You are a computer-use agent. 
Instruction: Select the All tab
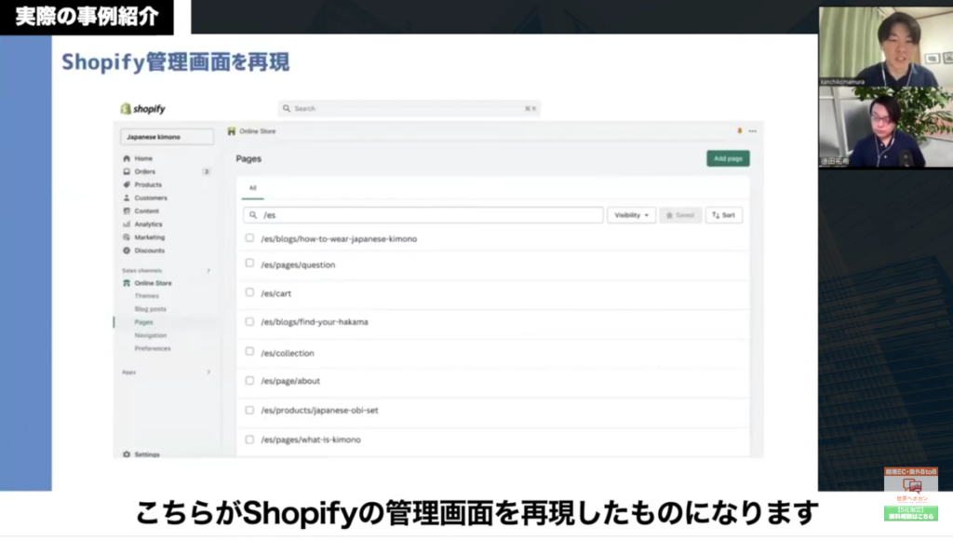[x=253, y=188]
